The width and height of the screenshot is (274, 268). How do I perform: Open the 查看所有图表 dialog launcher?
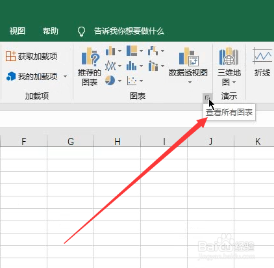(207, 98)
